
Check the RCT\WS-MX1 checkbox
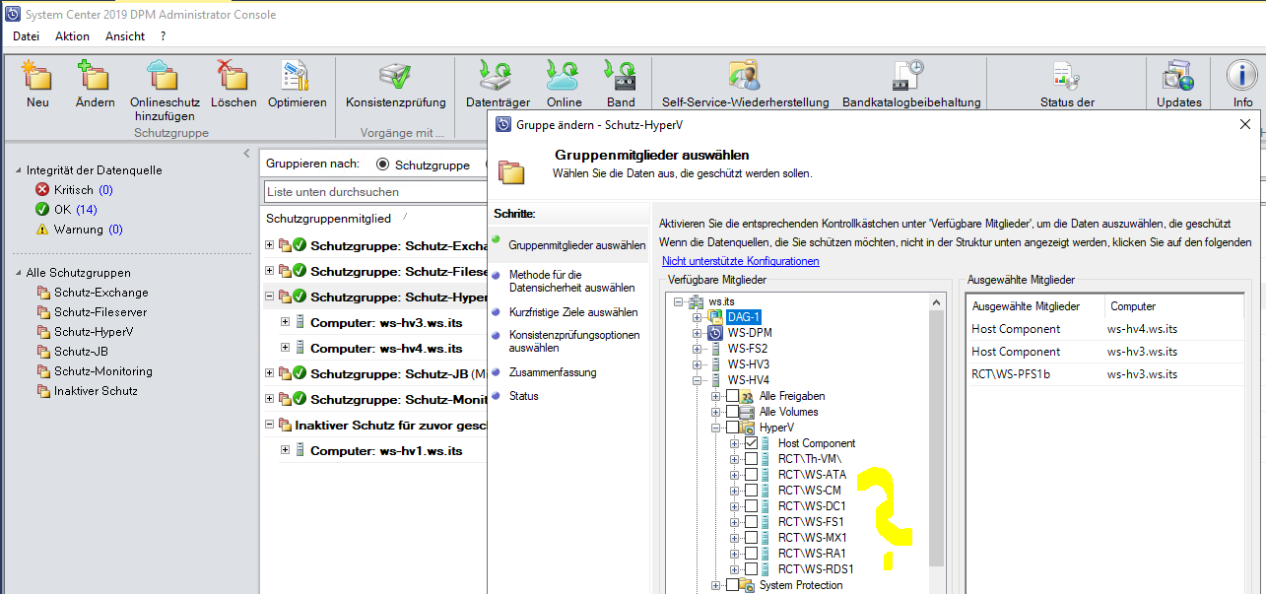pos(751,538)
